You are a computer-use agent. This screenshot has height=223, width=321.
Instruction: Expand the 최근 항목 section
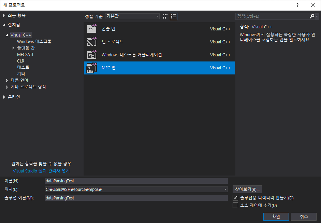[4, 15]
